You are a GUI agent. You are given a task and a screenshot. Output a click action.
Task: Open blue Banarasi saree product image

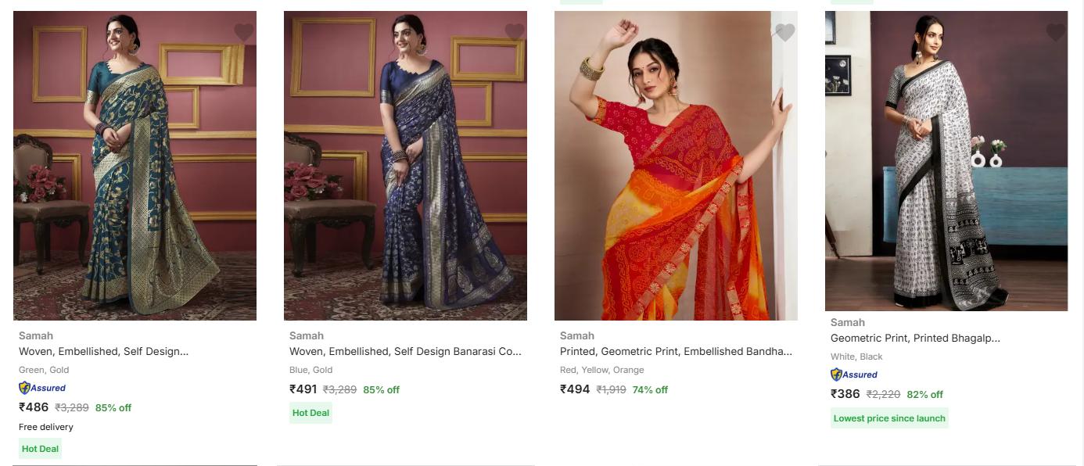tap(405, 166)
